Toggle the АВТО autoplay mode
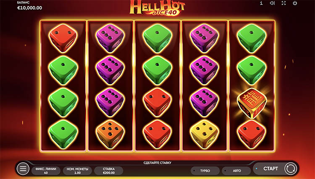The height and width of the screenshot is (179, 315). (236, 171)
